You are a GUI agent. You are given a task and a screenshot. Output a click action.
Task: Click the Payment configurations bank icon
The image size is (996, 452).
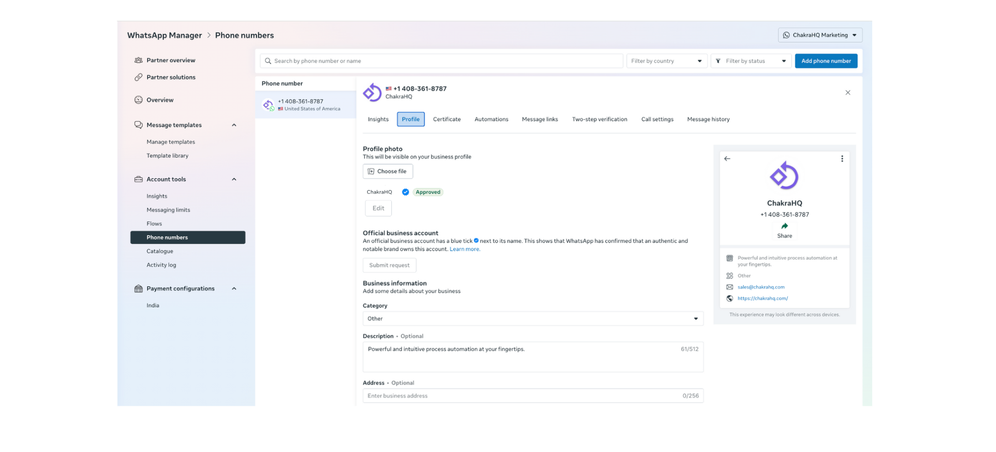138,289
